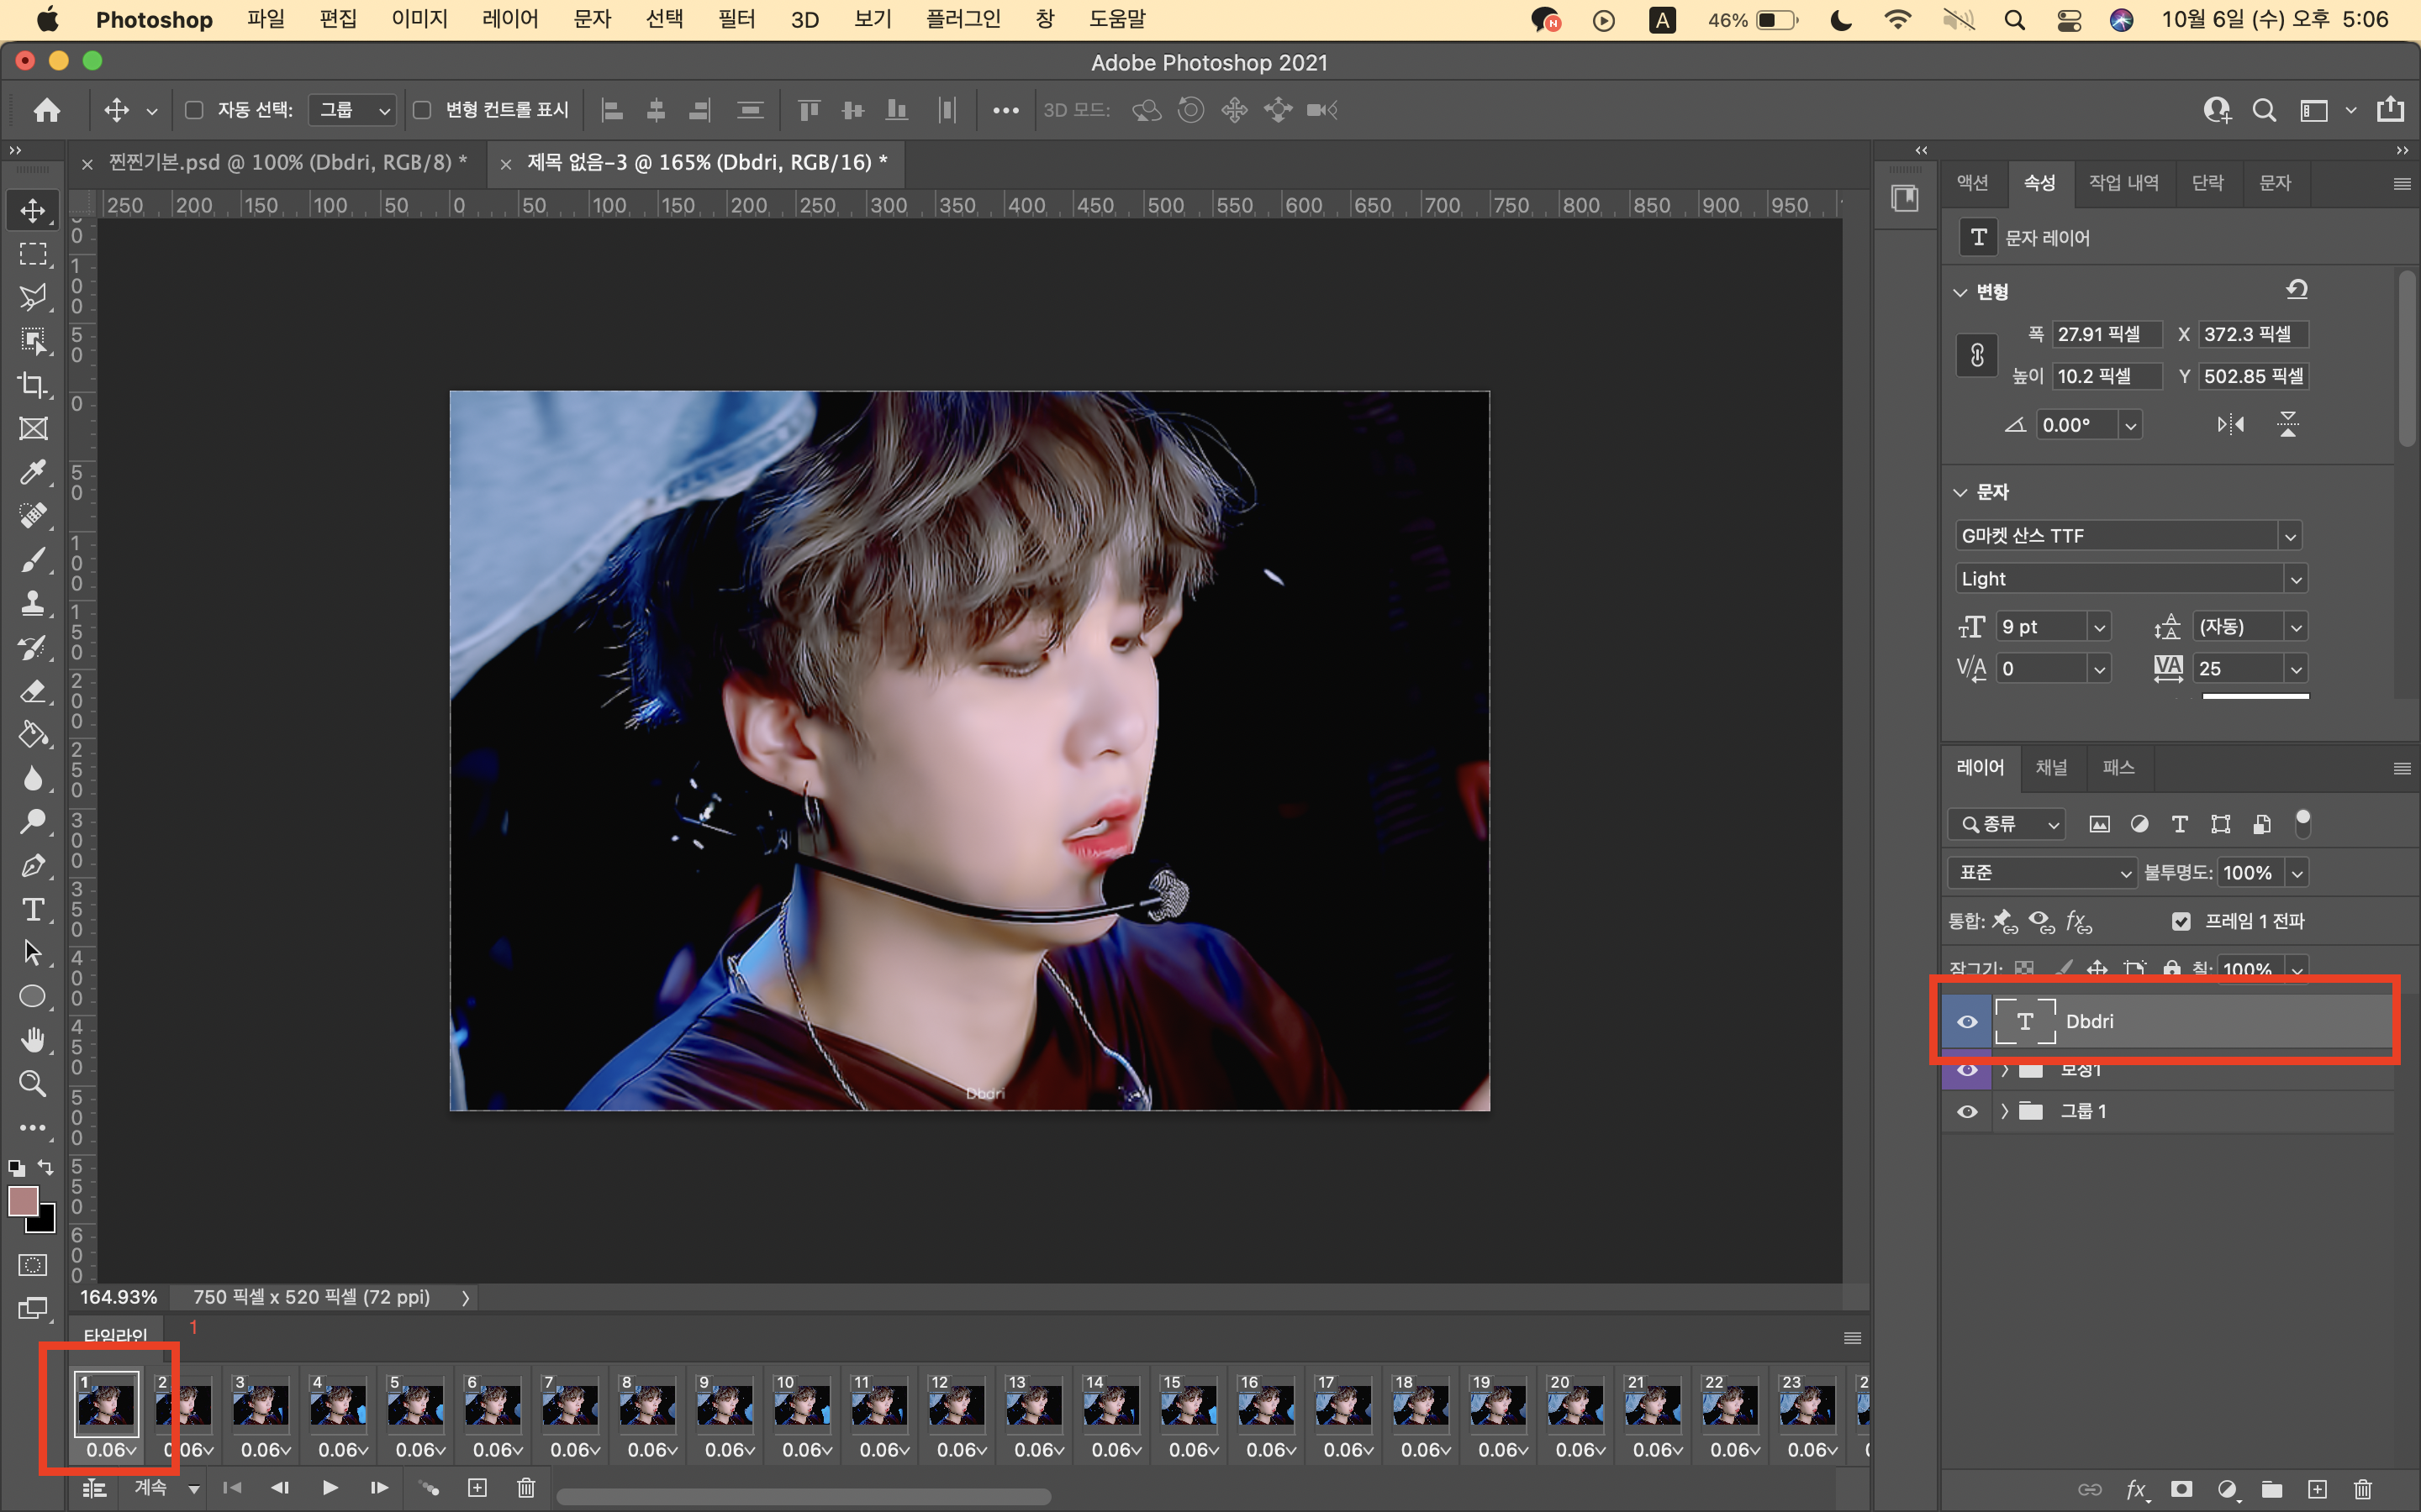Switch to the 채널 tab
Screen dimensions: 2421x1512
click(2051, 767)
